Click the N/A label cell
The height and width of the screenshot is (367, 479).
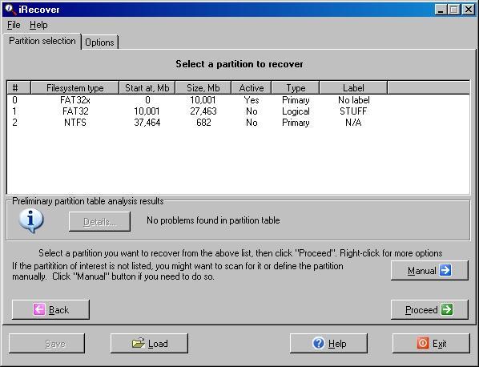353,123
